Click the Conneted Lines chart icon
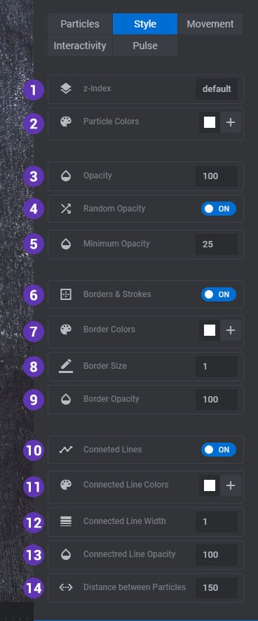258x621 pixels. click(66, 450)
